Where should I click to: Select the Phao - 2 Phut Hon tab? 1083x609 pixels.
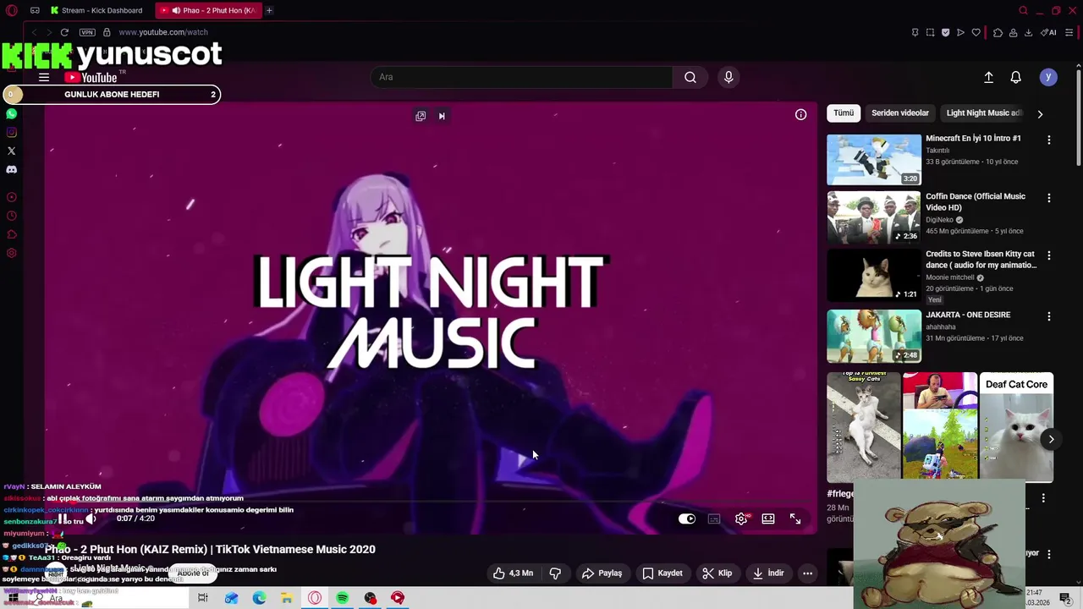coord(209,10)
